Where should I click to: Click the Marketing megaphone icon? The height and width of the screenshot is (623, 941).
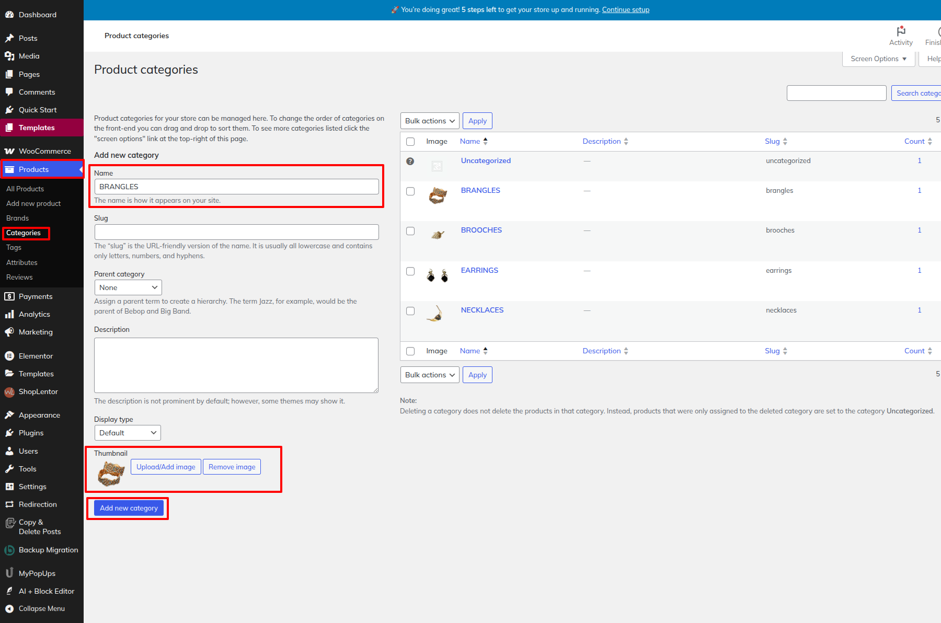[9, 332]
